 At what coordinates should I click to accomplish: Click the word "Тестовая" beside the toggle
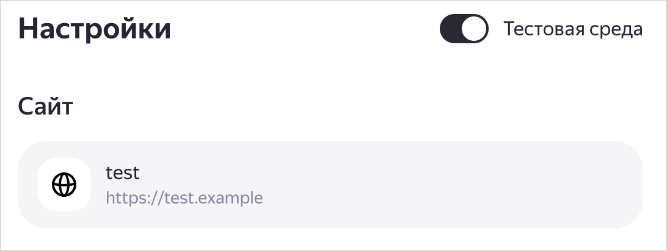(x=539, y=29)
